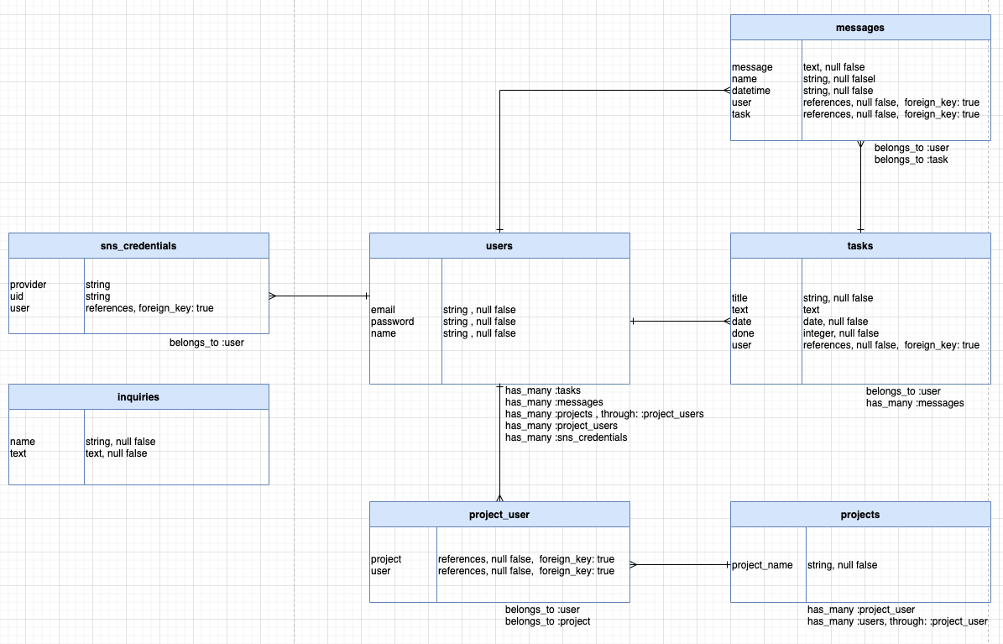Image resolution: width=1003 pixels, height=644 pixels.
Task: Select the projects table header
Action: click(x=859, y=514)
